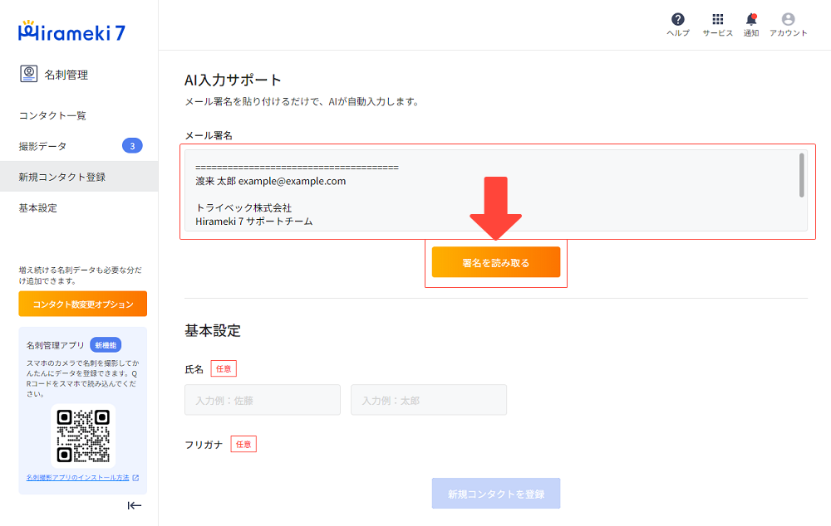The width and height of the screenshot is (831, 526).
Task: Click the AI入力サポート heading
Action: coord(233,80)
